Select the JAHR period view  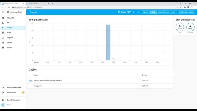click(173, 12)
